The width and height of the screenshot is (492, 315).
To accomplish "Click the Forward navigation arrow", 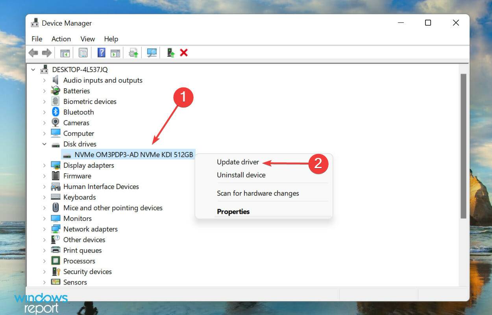I will [46, 52].
